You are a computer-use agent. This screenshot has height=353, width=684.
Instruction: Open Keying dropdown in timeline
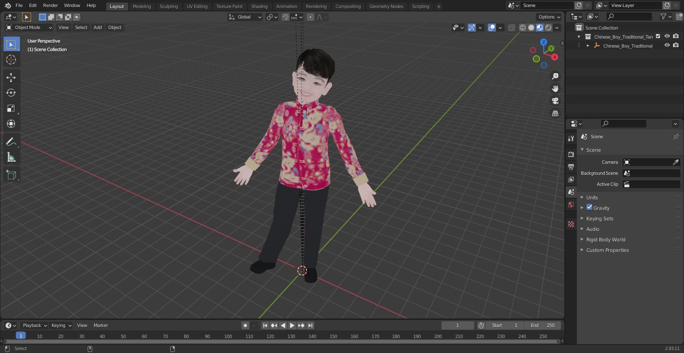(61, 325)
